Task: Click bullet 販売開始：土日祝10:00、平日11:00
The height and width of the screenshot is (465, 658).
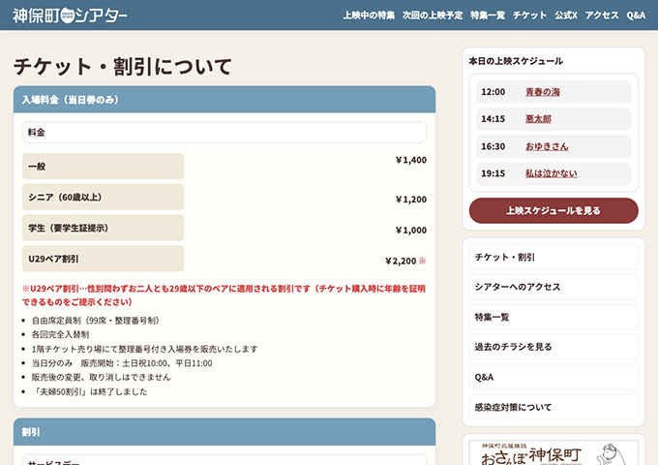Action: (122, 363)
